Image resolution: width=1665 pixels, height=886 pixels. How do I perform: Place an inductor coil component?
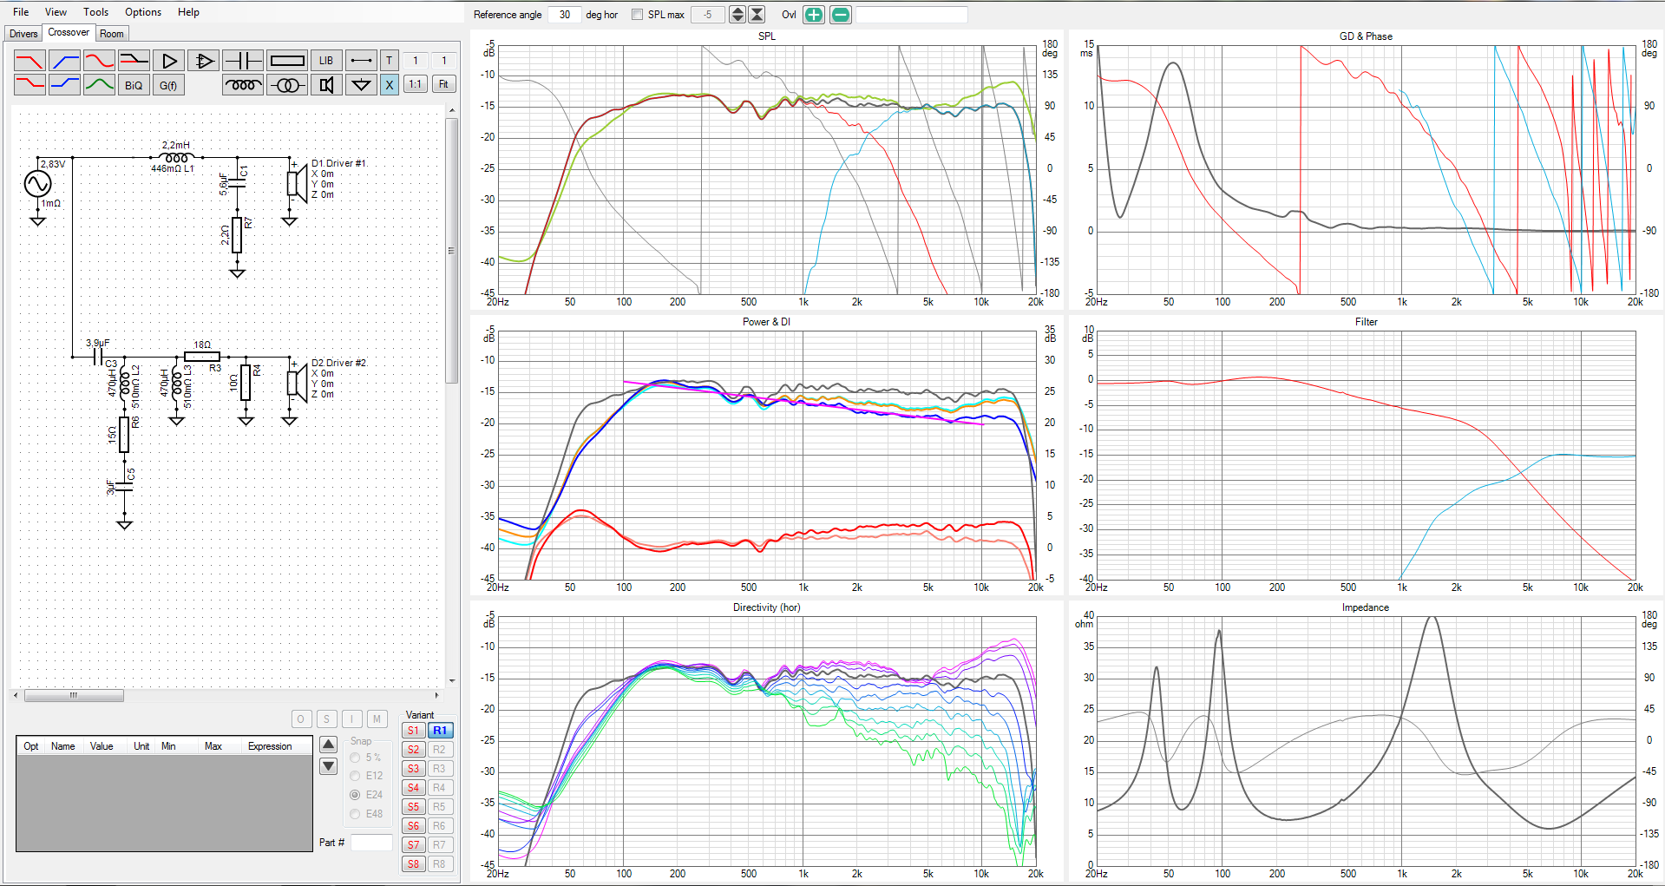pos(243,85)
